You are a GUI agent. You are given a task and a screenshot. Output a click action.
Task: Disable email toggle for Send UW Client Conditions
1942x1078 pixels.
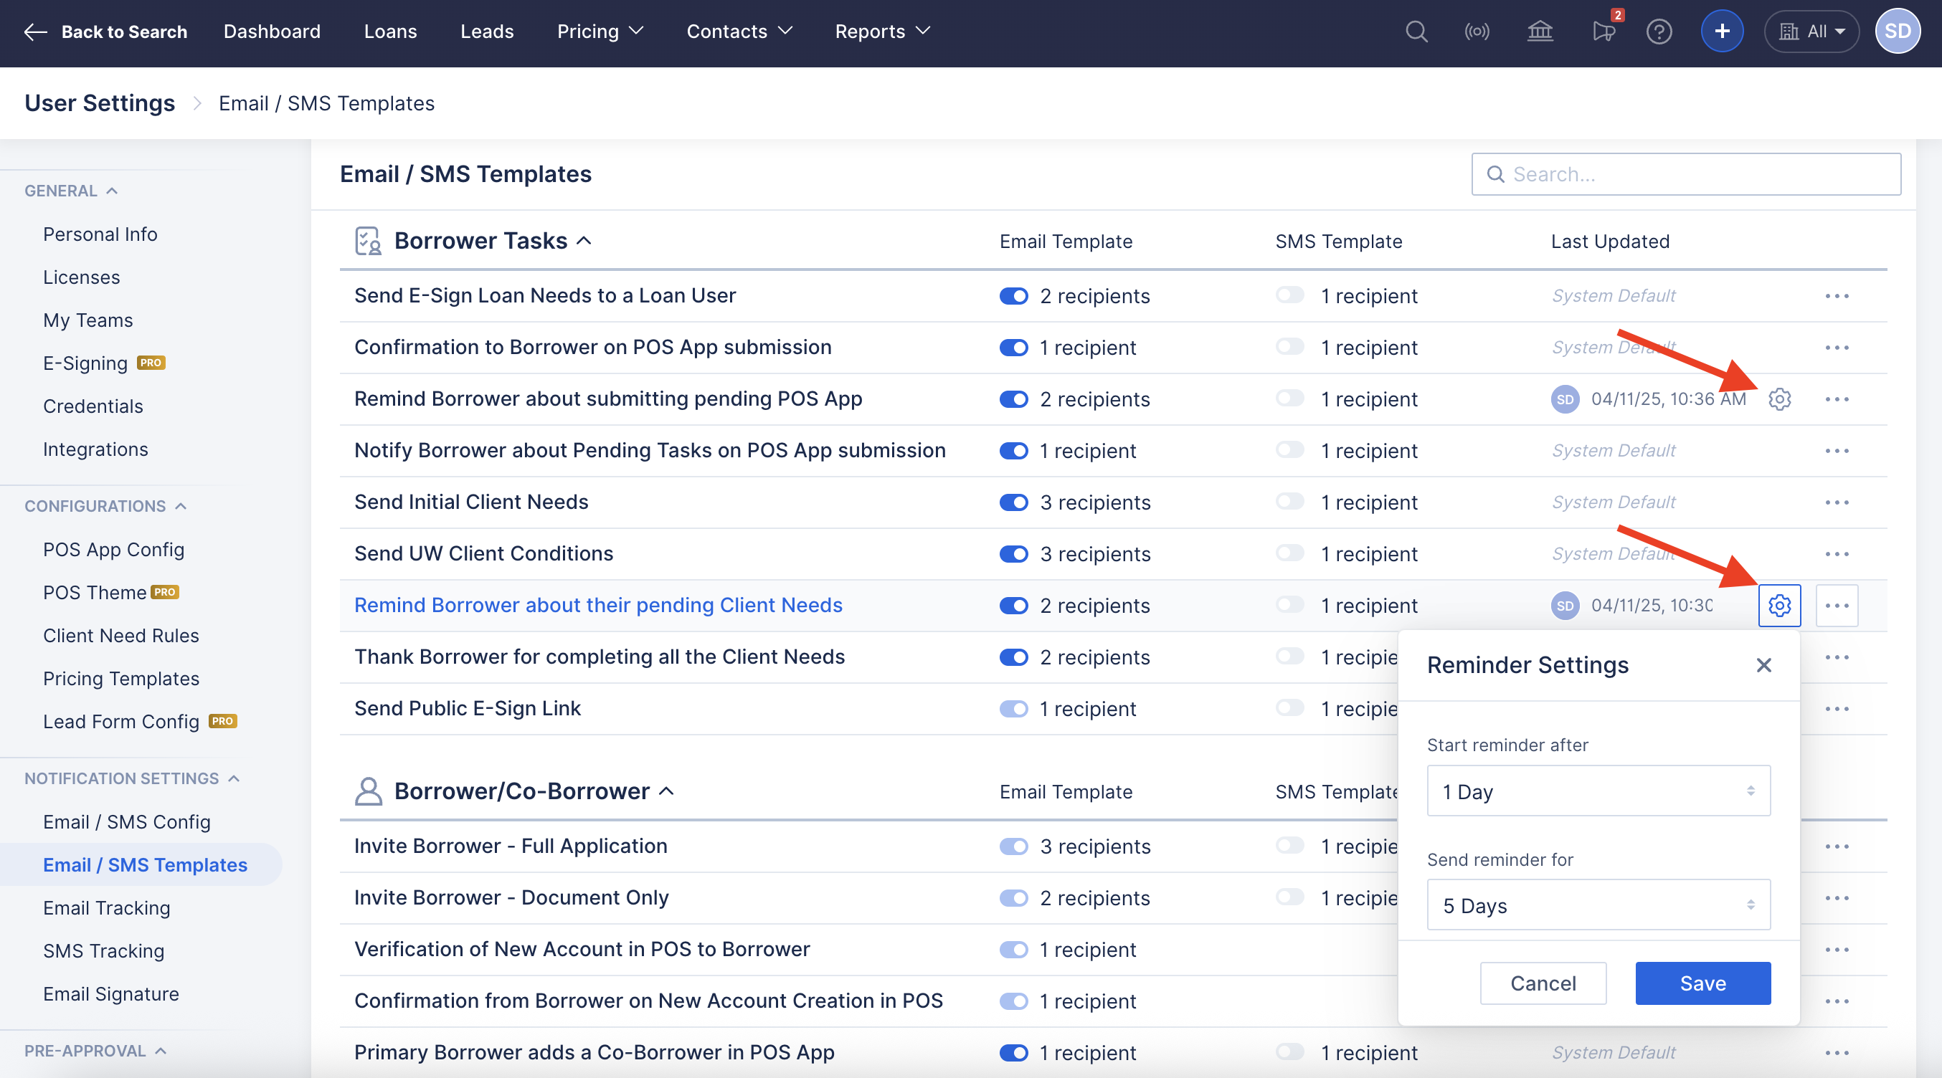[x=1013, y=555]
